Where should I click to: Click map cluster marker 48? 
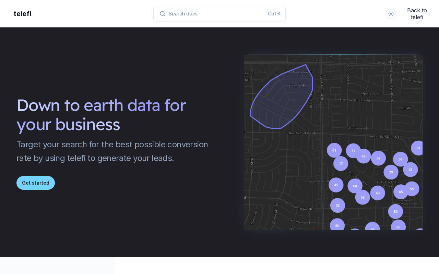coord(410,170)
